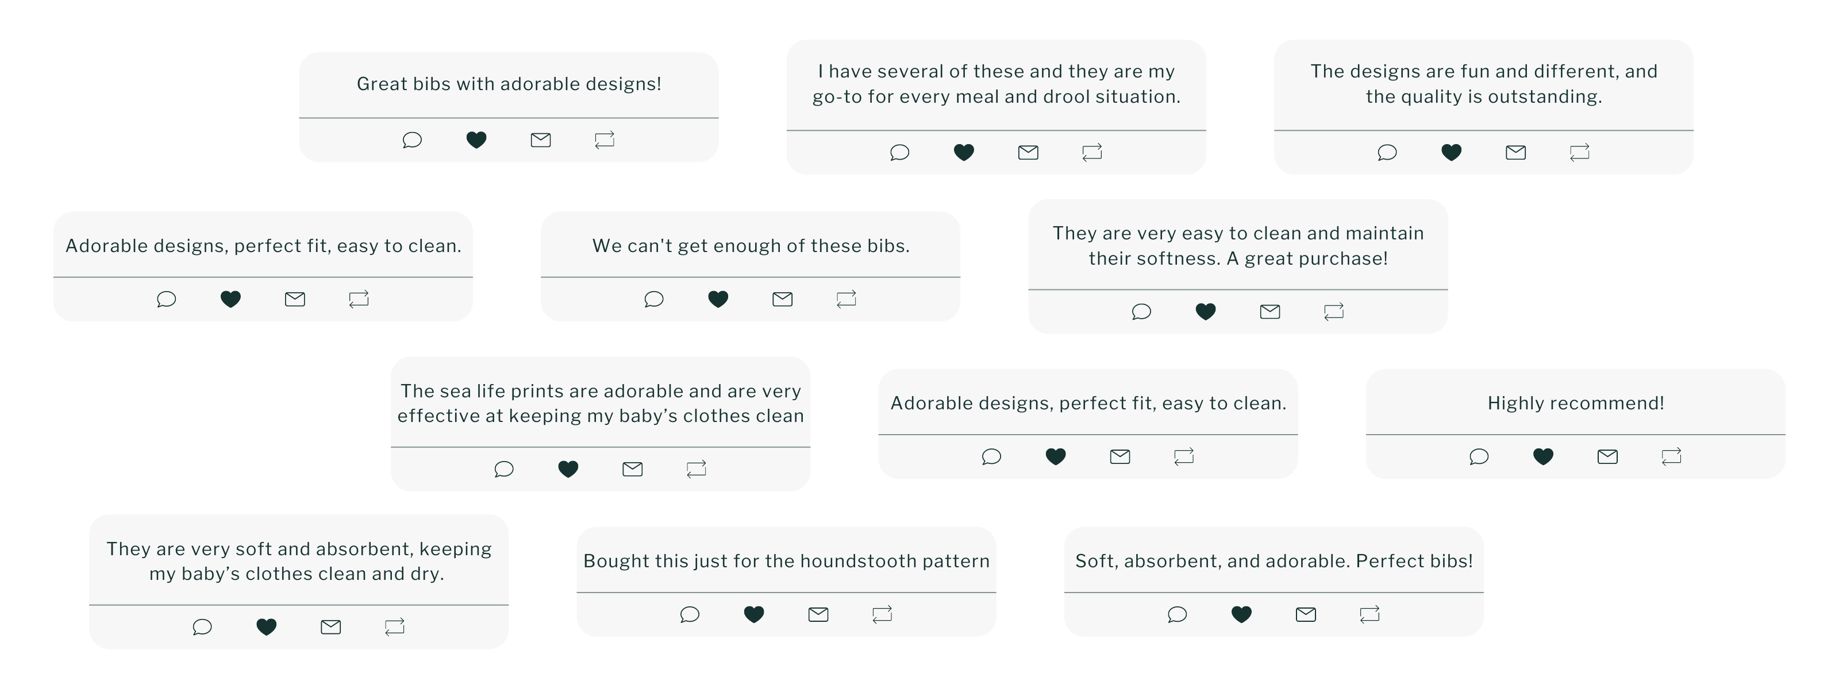The width and height of the screenshot is (1839, 689).
Task: Repost the "designs are fun and different" review
Action: 1579,152
